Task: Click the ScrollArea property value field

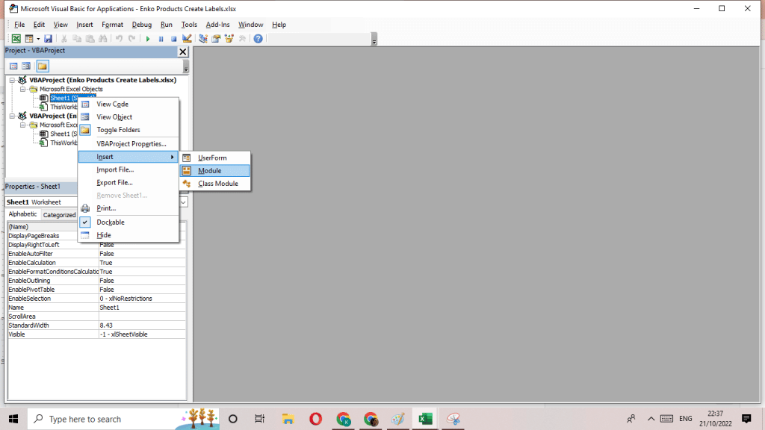Action: (x=142, y=317)
